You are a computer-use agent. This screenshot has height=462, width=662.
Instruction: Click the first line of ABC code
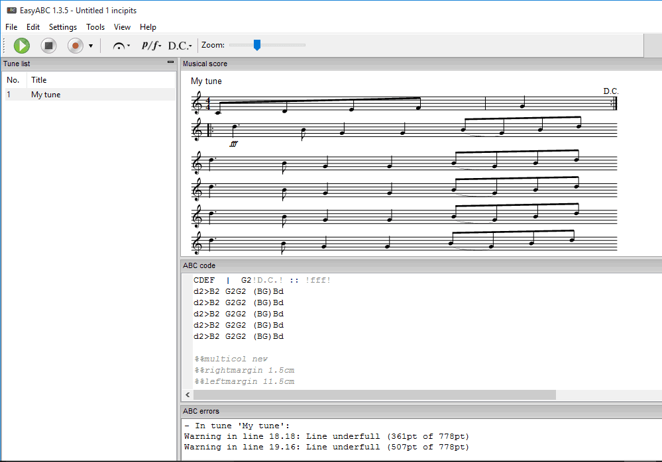coord(262,280)
